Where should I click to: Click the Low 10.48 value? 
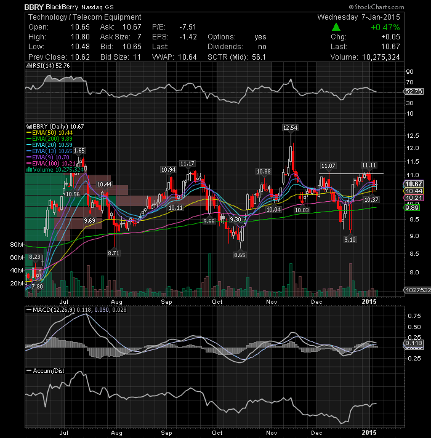click(x=80, y=47)
